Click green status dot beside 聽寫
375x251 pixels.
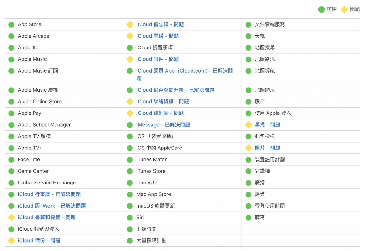(248, 217)
